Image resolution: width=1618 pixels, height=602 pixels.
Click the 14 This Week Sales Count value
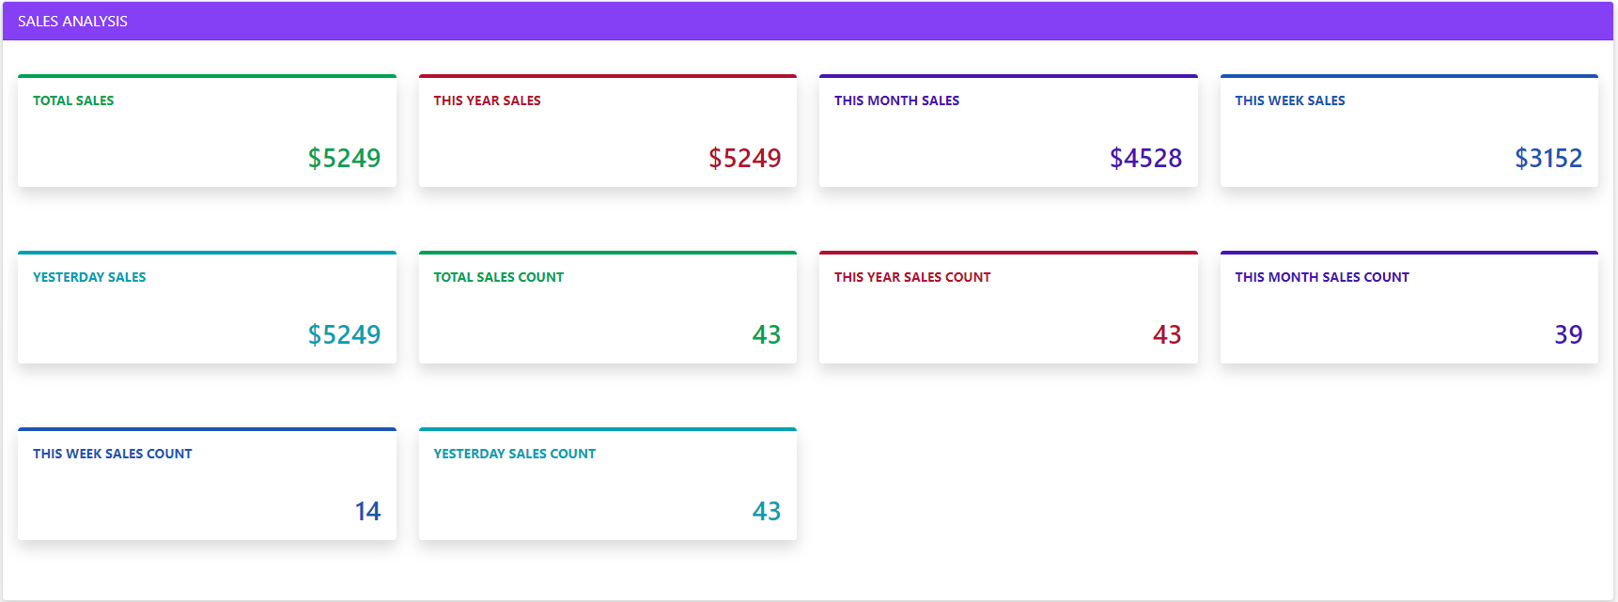click(x=367, y=511)
